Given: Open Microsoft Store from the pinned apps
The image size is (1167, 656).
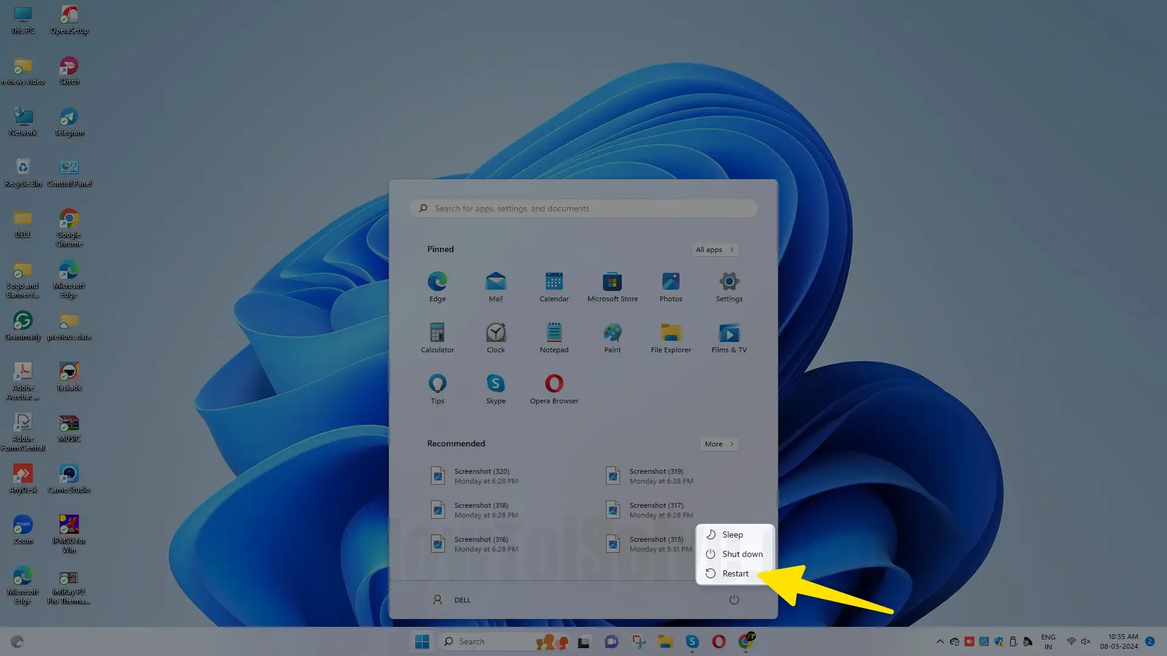Looking at the screenshot, I should pos(612,287).
